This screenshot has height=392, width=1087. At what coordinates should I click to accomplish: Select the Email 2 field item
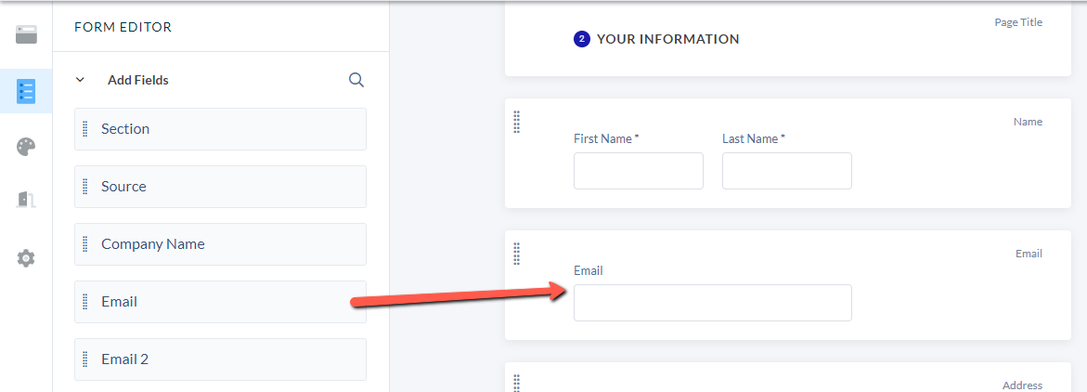pyautogui.click(x=220, y=359)
